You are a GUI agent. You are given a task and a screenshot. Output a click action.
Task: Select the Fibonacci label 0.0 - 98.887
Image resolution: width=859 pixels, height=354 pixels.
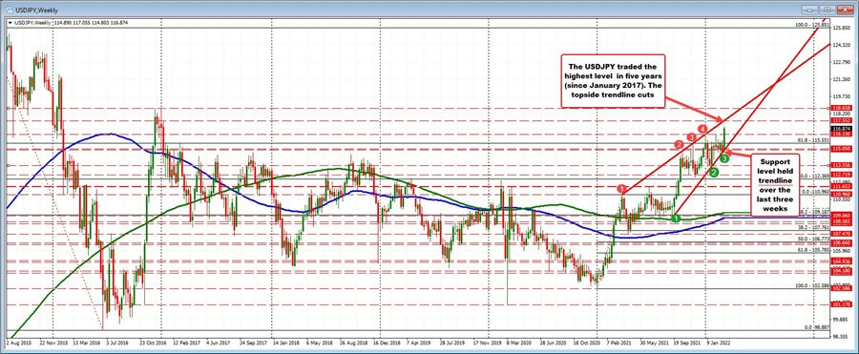pos(817,326)
